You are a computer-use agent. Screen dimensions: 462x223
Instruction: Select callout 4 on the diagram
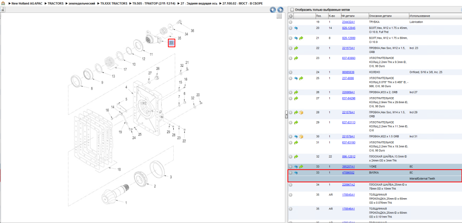pos(126,87)
